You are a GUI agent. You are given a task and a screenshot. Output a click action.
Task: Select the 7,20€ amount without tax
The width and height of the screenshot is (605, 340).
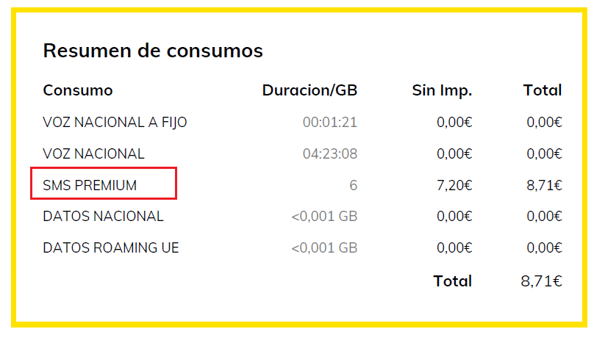pos(454,185)
